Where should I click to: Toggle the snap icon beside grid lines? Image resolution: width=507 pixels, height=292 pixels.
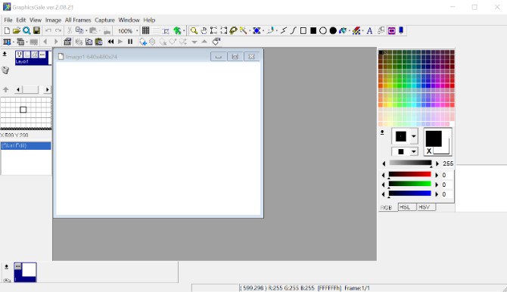pos(166,31)
